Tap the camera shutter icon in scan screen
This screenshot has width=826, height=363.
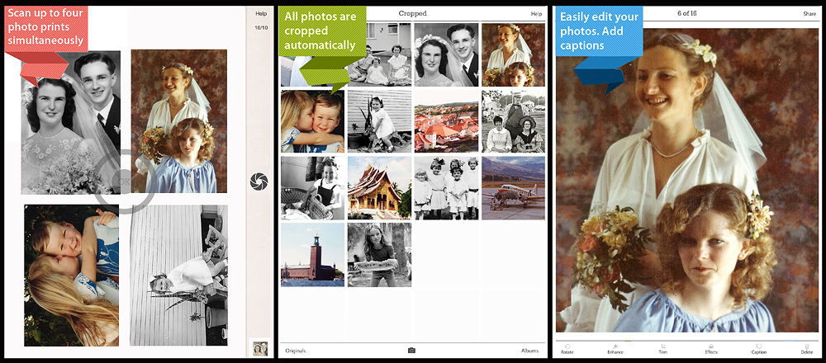point(259,181)
